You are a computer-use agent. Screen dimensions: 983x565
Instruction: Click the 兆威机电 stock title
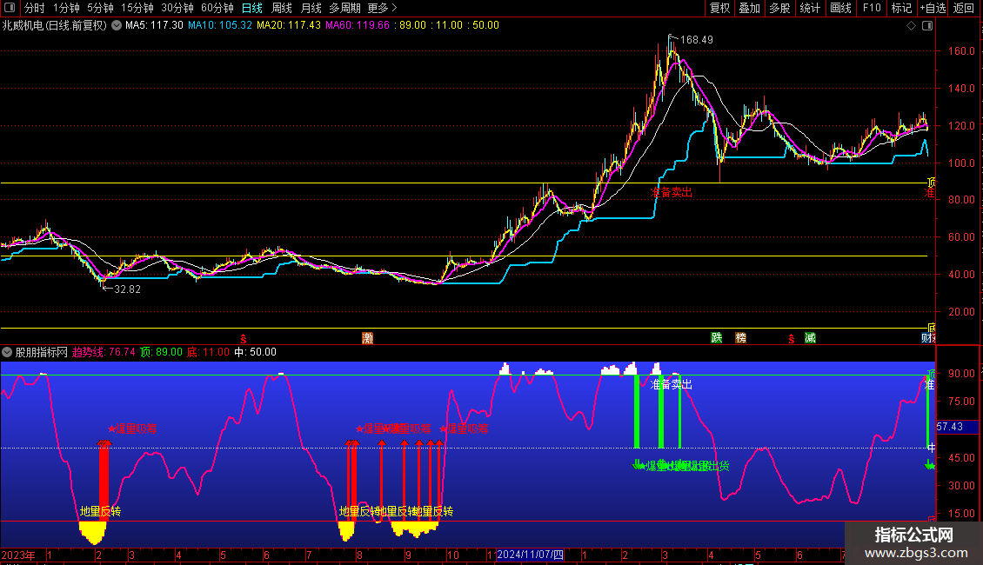[x=23, y=26]
